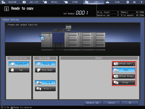The height and width of the screenshot is (109, 145).
Task: Select Top bind direction
Action: tap(19, 70)
